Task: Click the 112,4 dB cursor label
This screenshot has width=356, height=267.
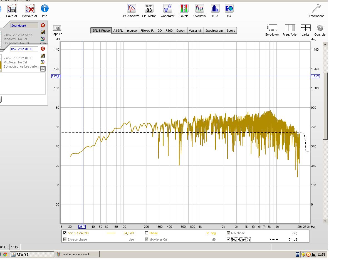Action: click(x=56, y=76)
